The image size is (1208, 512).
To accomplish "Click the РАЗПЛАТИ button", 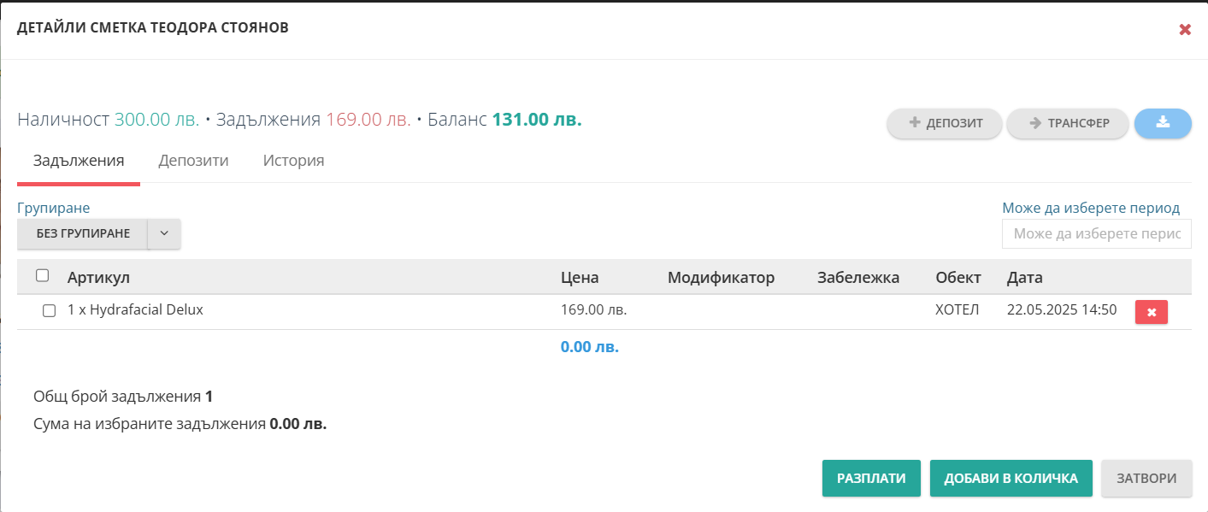I will pyautogui.click(x=871, y=479).
